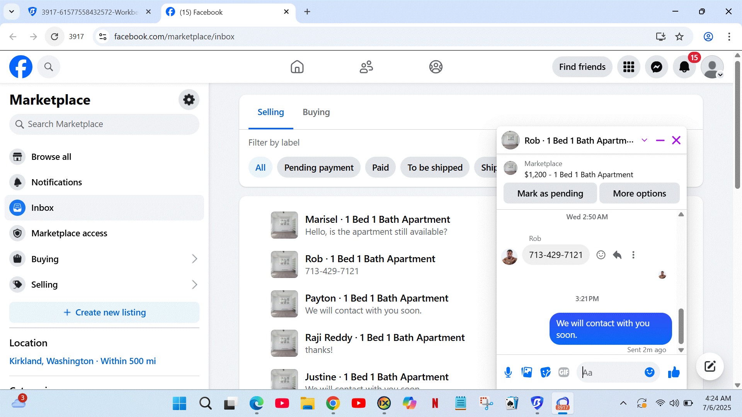This screenshot has height=417, width=742.
Task: Click the voice clip microphone icon
Action: (x=508, y=372)
